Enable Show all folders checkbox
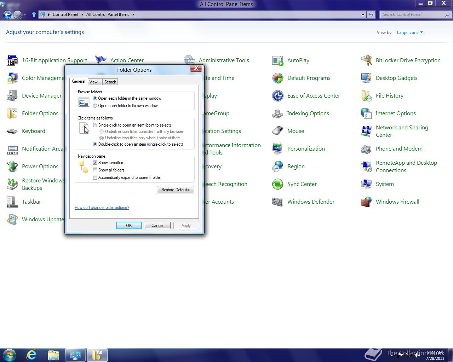 pos(95,170)
